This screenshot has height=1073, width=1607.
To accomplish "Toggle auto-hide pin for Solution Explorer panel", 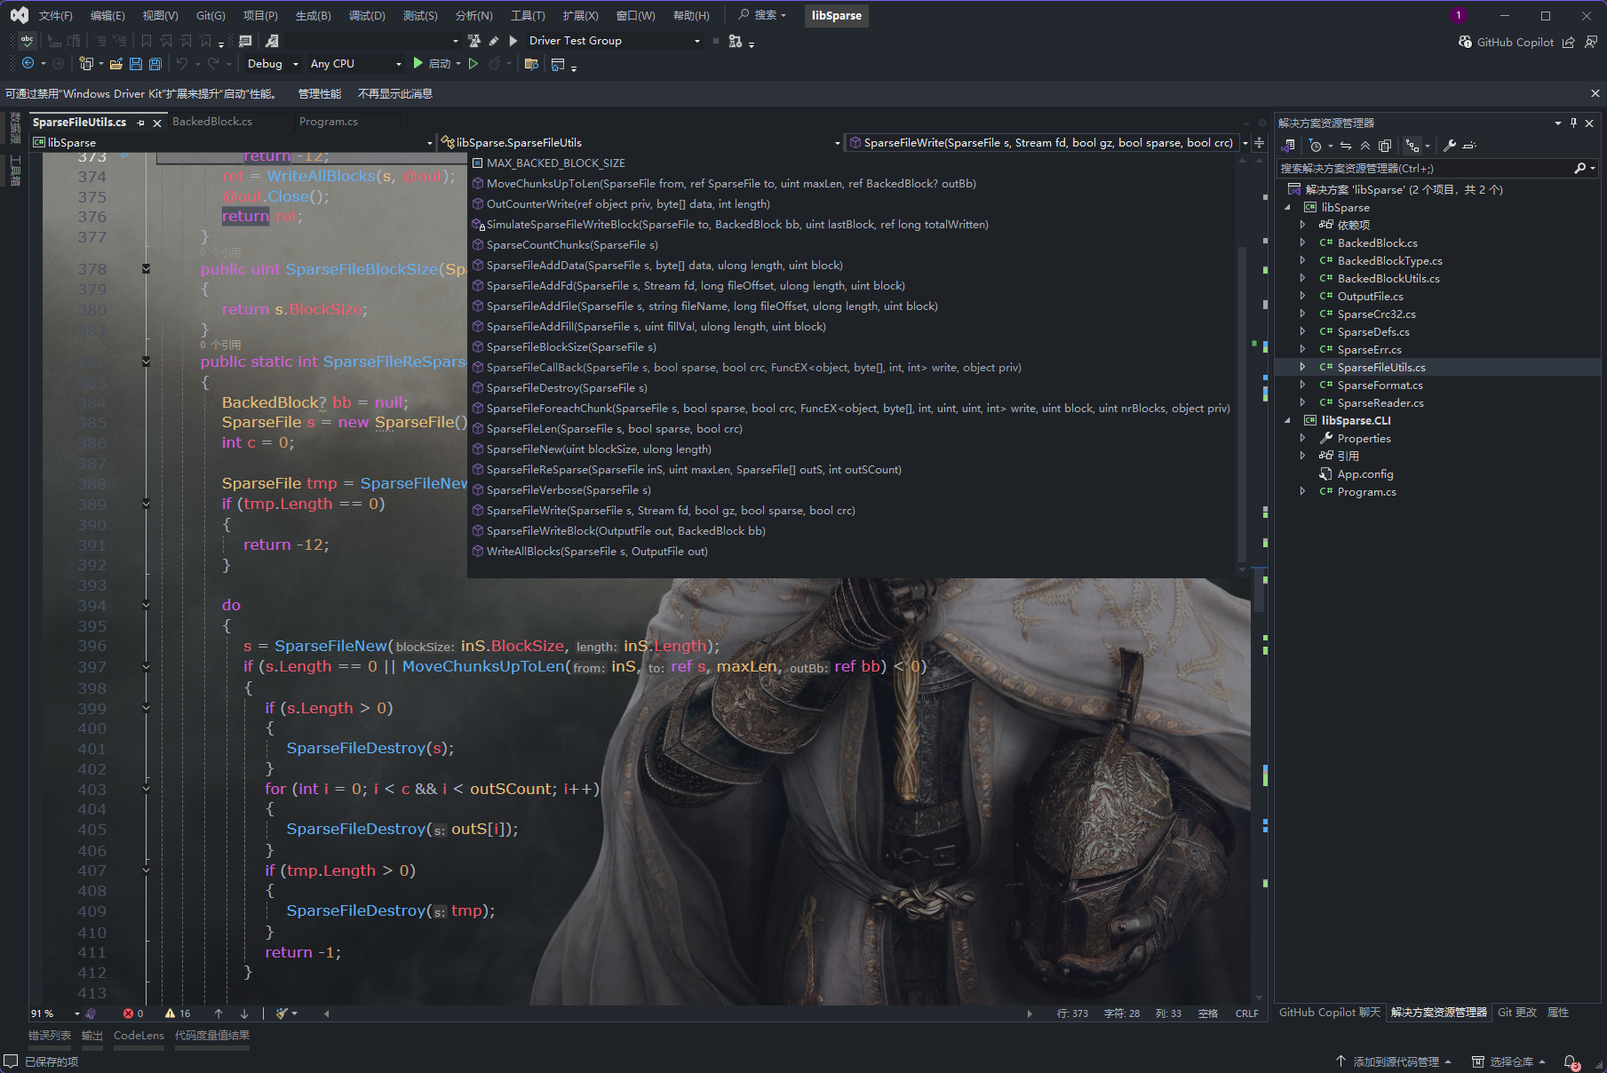I will tap(1573, 123).
